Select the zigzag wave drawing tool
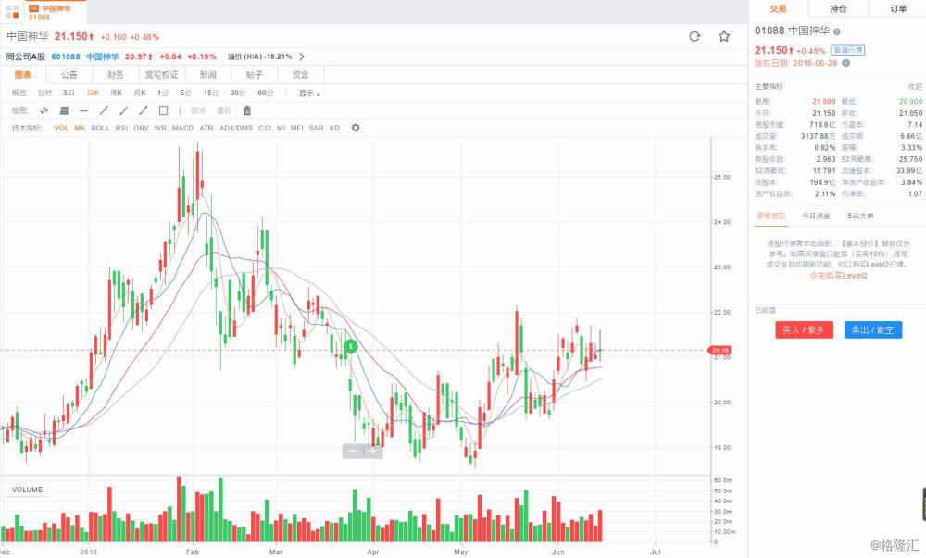Viewport: 926px width, 558px height. pos(44,110)
